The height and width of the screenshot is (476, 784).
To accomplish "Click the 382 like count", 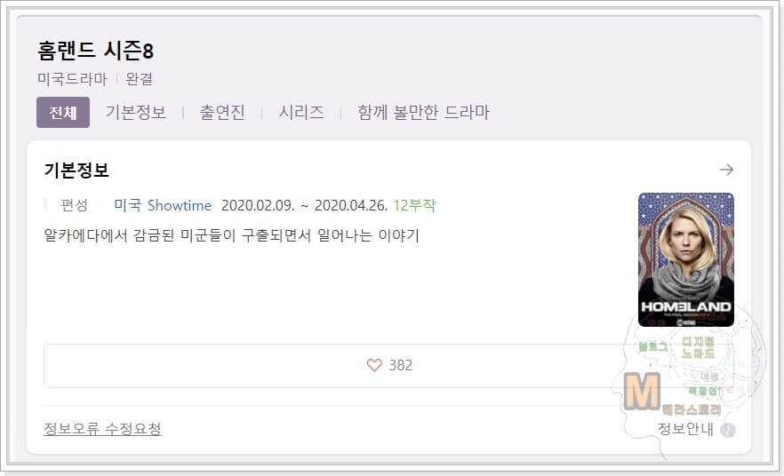I will (x=401, y=365).
